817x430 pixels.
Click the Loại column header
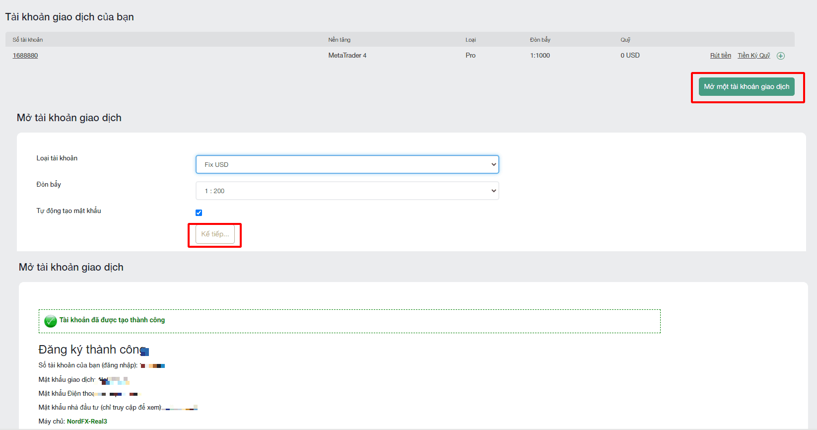click(471, 40)
